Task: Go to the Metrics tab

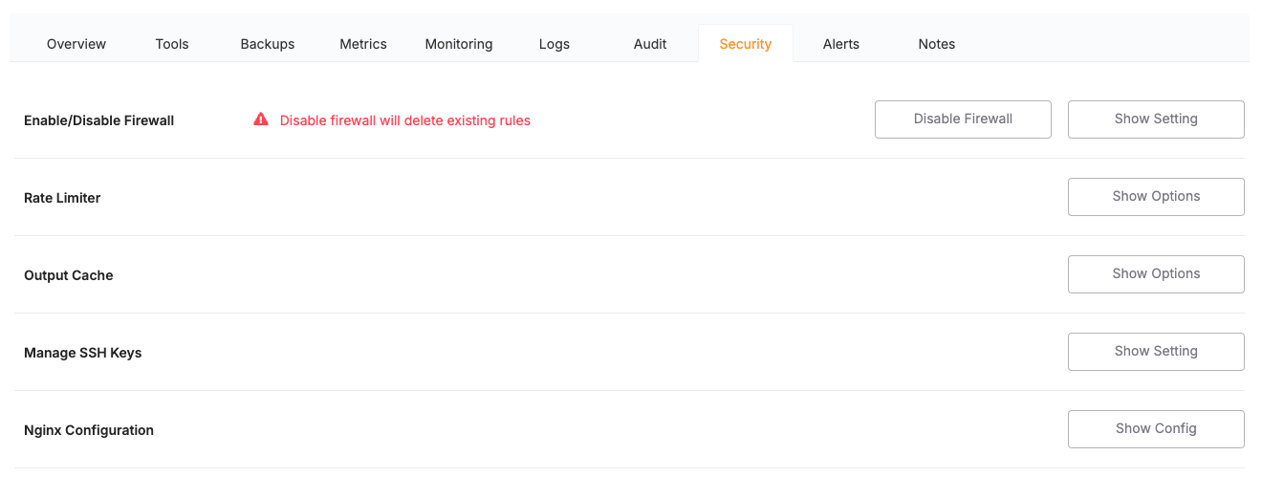Action: point(363,44)
